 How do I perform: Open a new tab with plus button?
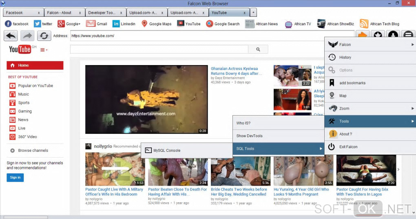coord(253,13)
